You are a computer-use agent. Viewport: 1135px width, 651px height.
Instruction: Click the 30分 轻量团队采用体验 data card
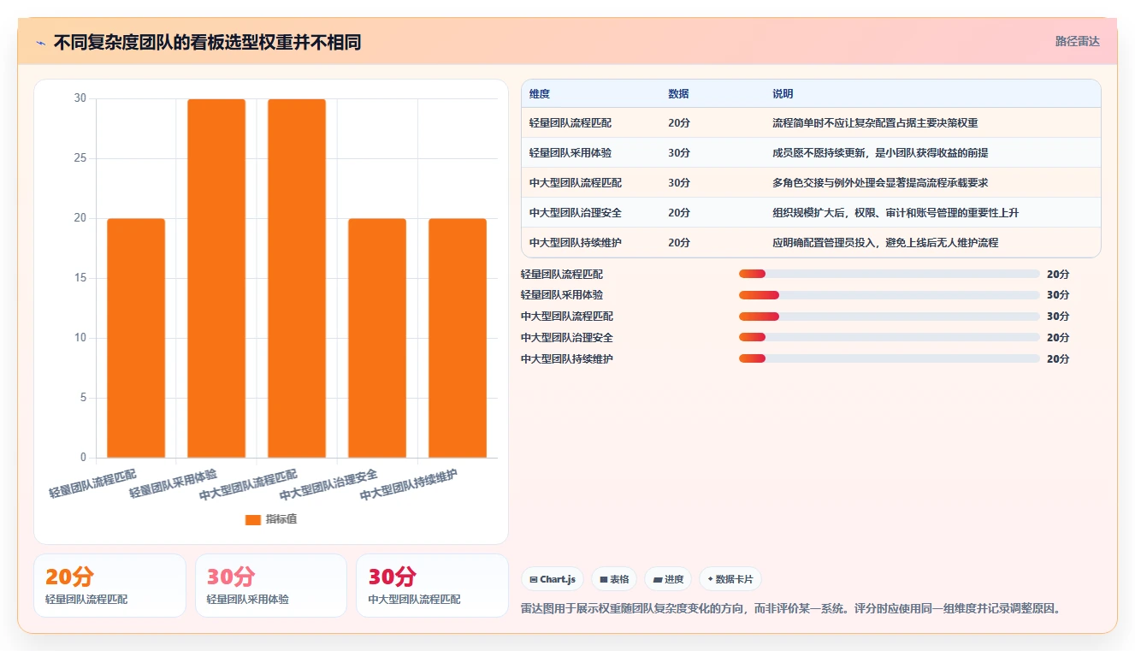point(271,586)
